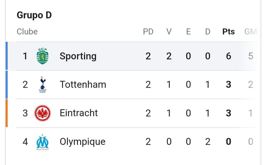The width and height of the screenshot is (266, 165).
Task: Click the PD column header
Action: [148, 32]
